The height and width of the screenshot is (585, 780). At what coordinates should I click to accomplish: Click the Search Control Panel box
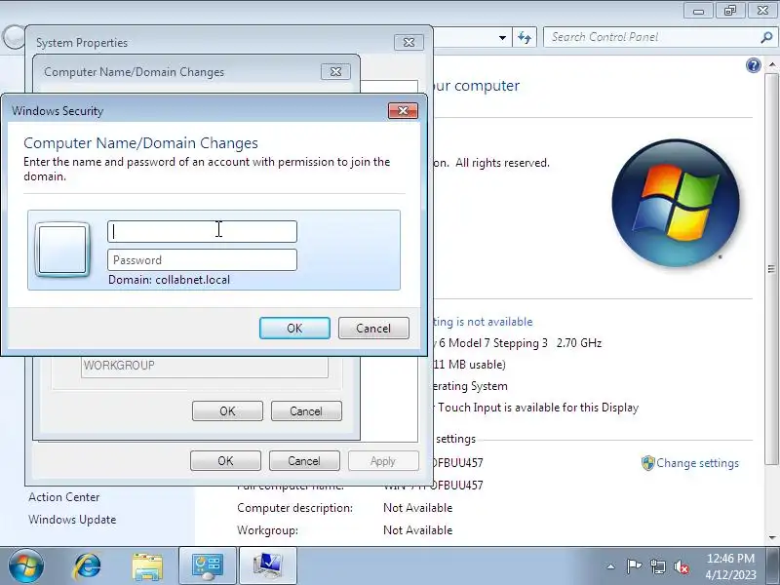click(652, 37)
